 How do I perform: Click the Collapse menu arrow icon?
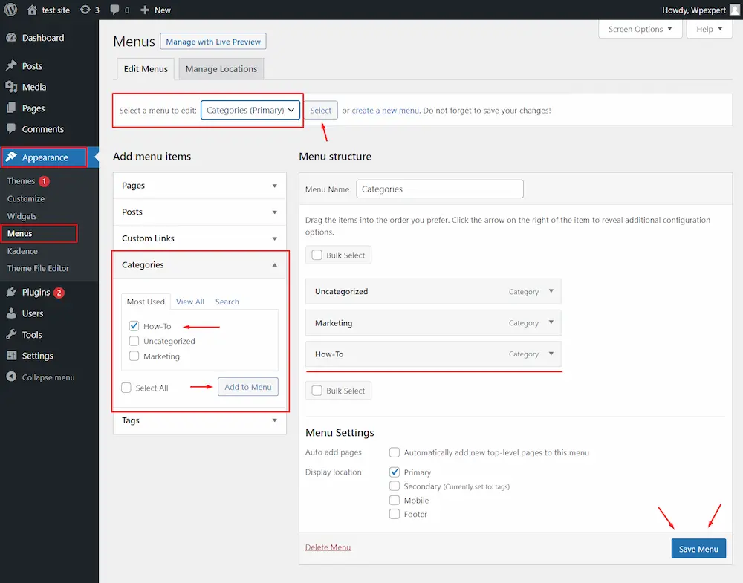[11, 377]
